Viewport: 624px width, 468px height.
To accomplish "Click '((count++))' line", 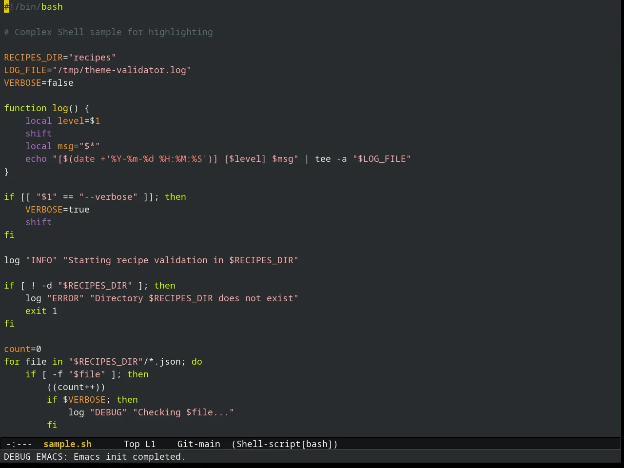I will point(76,387).
